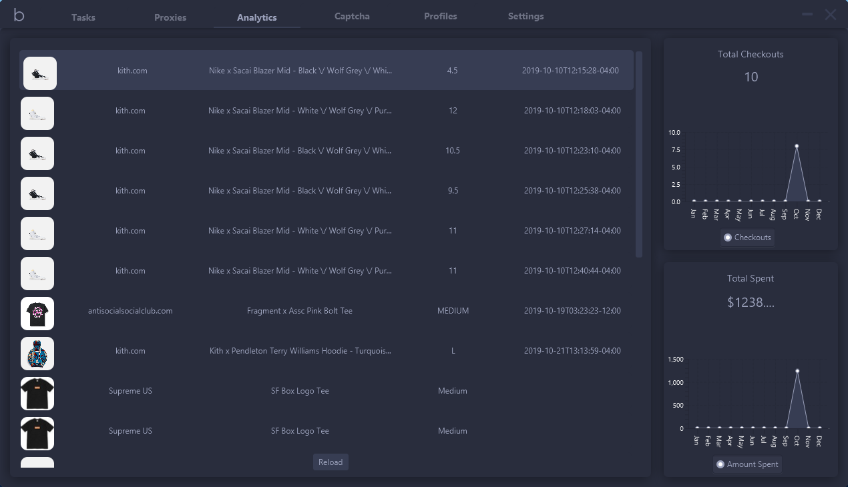Click timestamp 2019-10-10T12:23:10-04:00
This screenshot has height=487, width=848.
(x=572, y=151)
